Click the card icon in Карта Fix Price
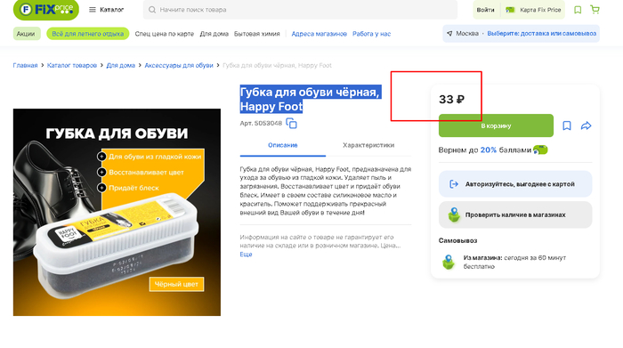623x348 pixels. [510, 10]
